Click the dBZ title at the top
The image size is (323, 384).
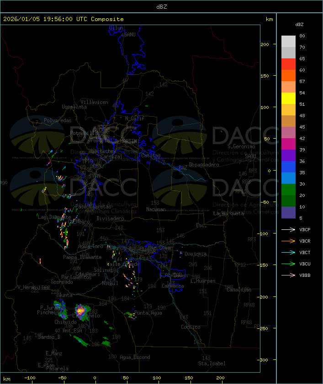tap(161, 6)
